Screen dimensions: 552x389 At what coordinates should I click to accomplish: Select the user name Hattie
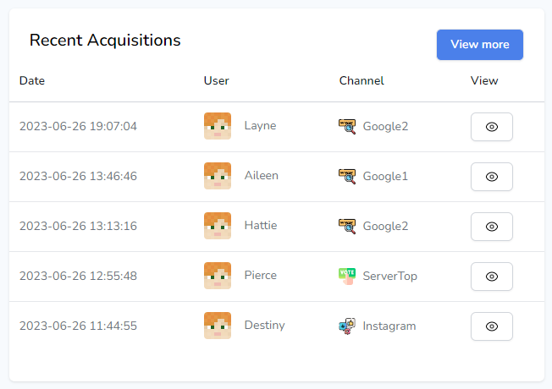pyautogui.click(x=261, y=226)
